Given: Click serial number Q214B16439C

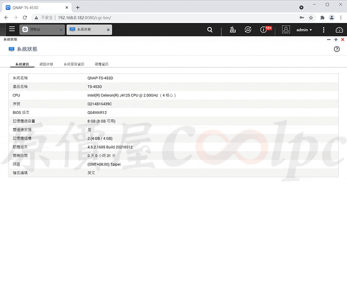Looking at the screenshot, I should pos(100,104).
